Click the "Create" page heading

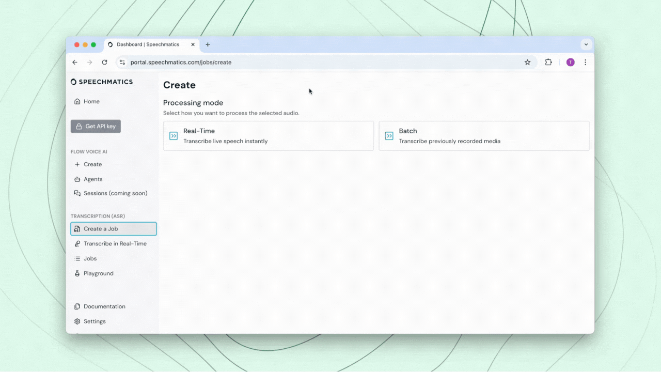click(179, 85)
